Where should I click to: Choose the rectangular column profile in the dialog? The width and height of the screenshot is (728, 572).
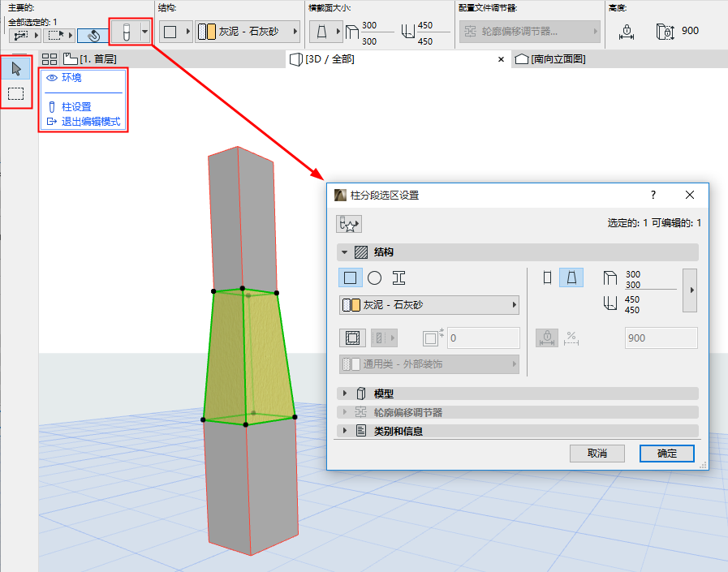coord(350,277)
